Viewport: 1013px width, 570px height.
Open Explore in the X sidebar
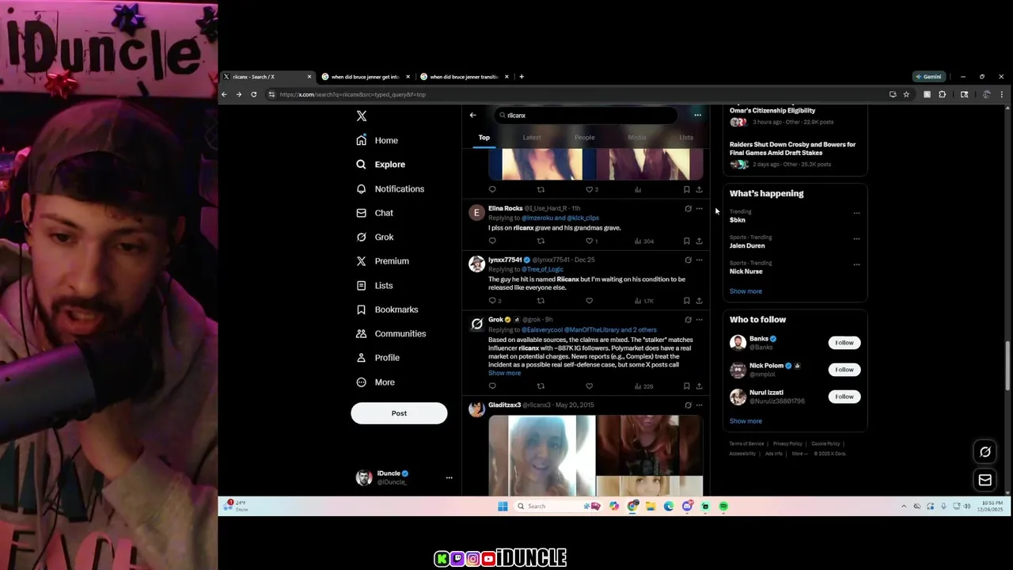[x=381, y=164]
